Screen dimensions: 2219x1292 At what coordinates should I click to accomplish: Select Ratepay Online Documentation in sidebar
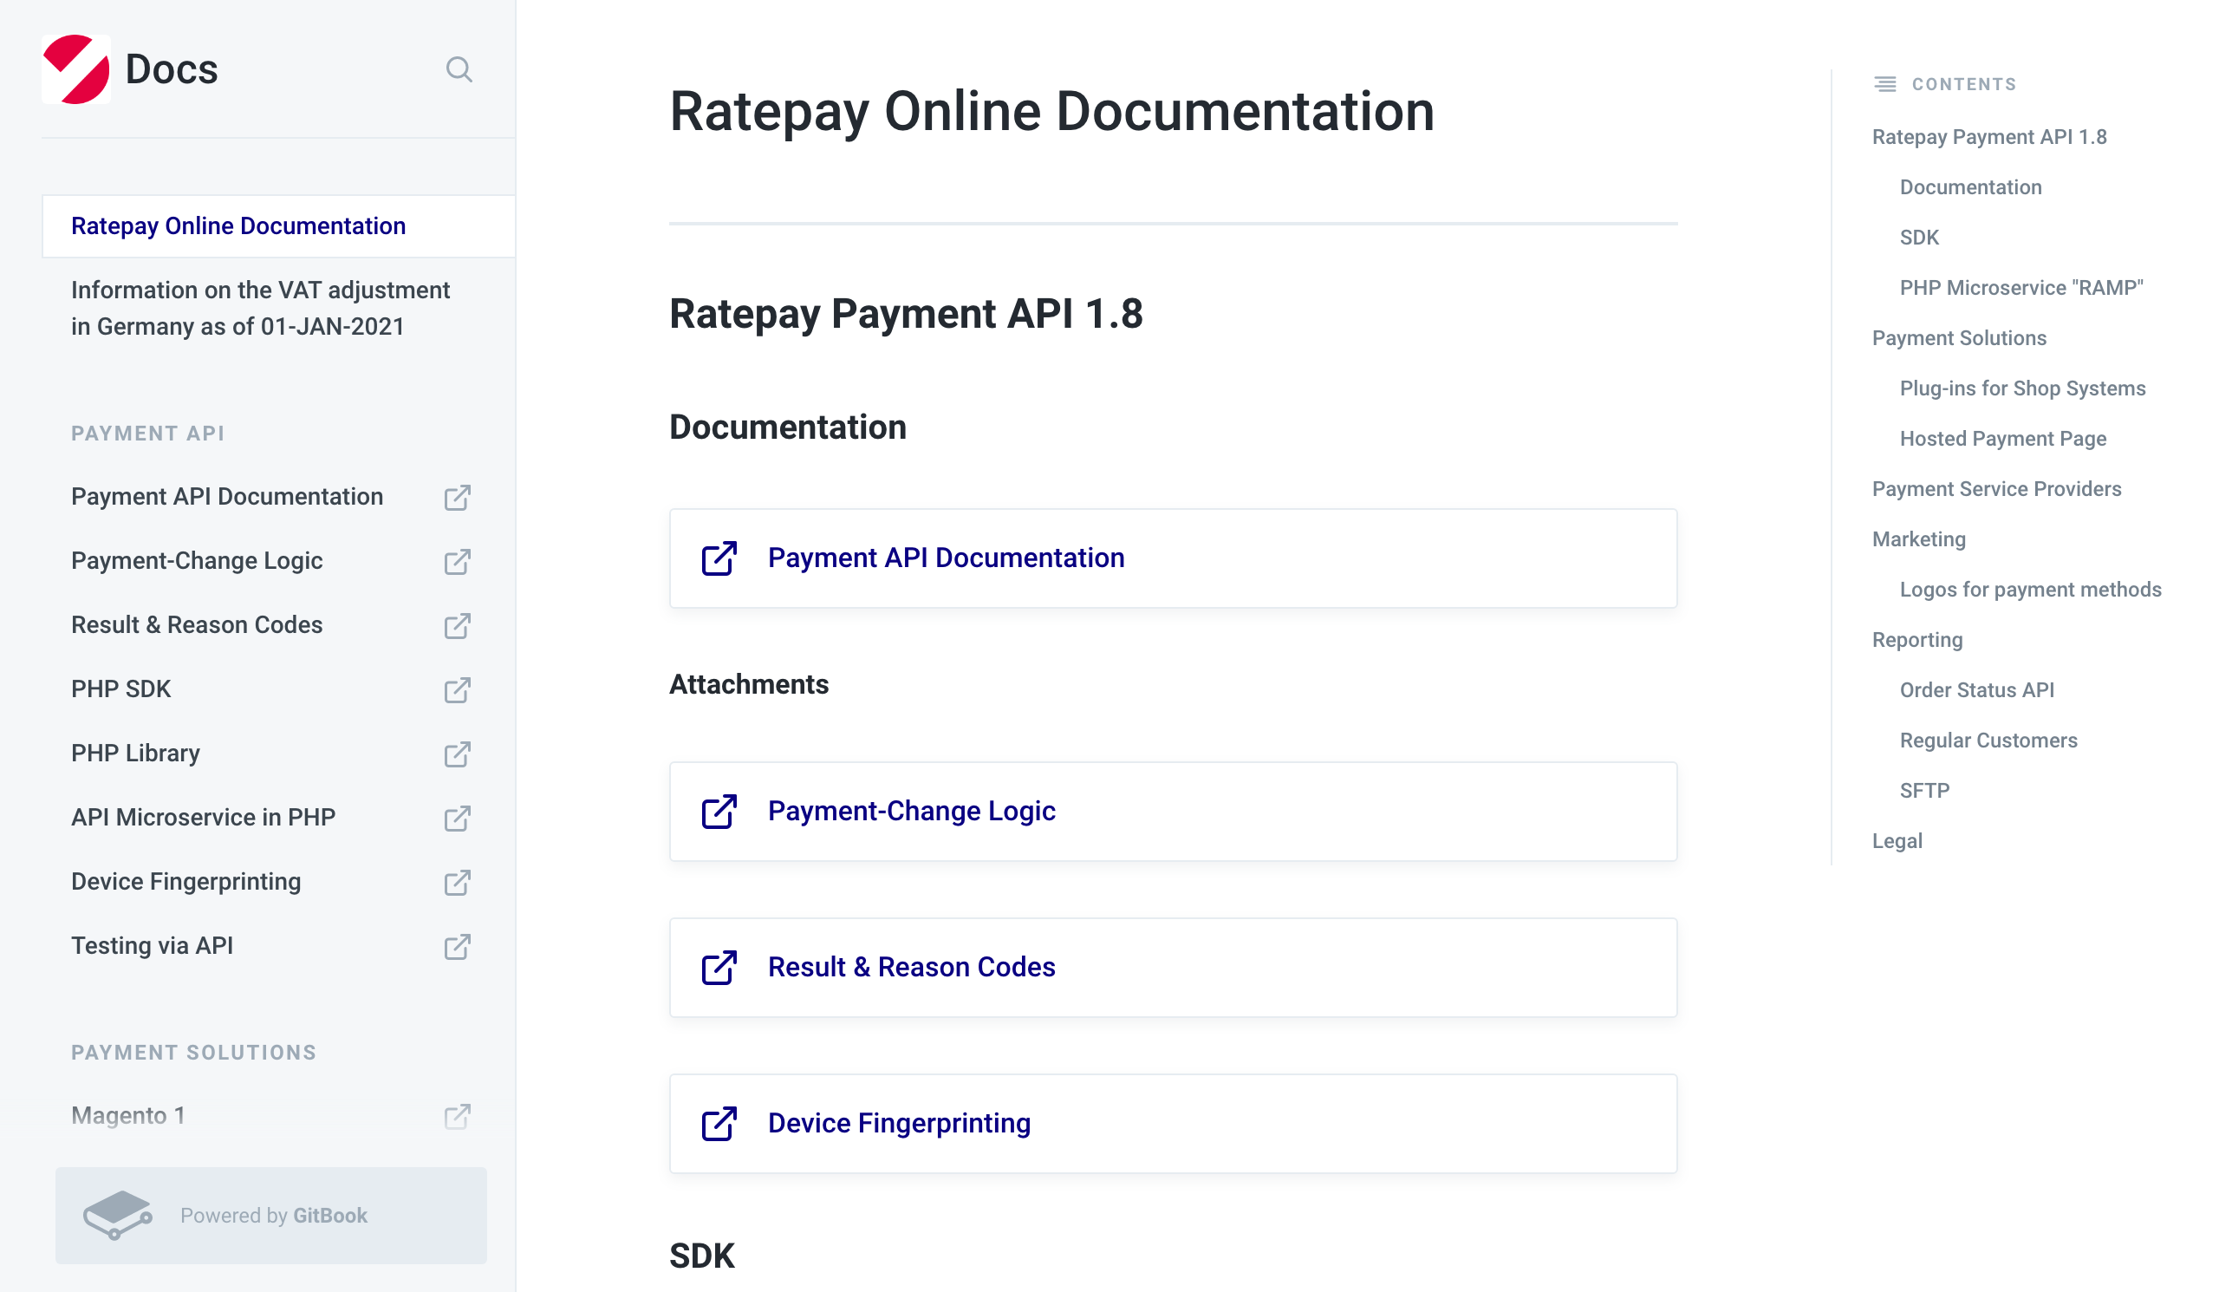tap(278, 226)
